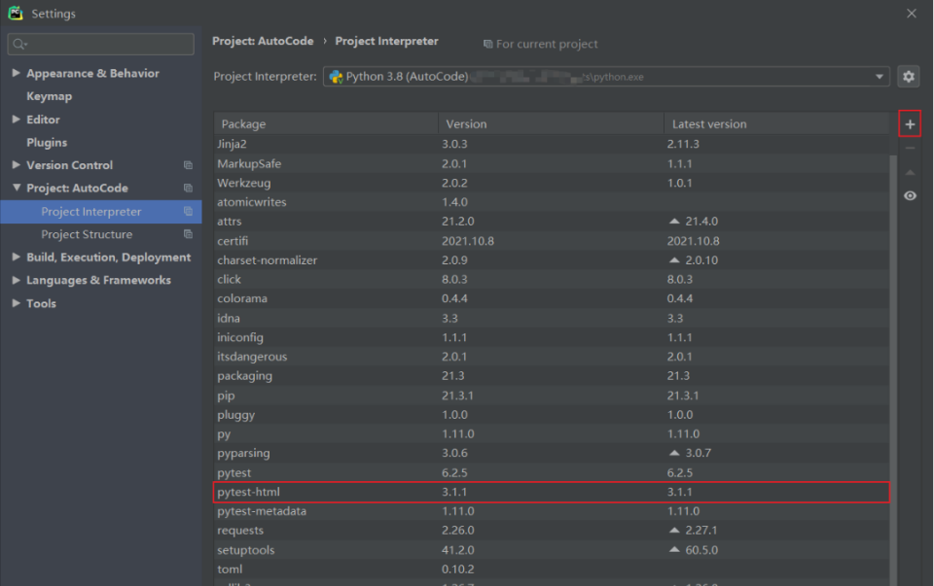The height and width of the screenshot is (586, 934).
Task: Select the click package row
Action: point(552,279)
